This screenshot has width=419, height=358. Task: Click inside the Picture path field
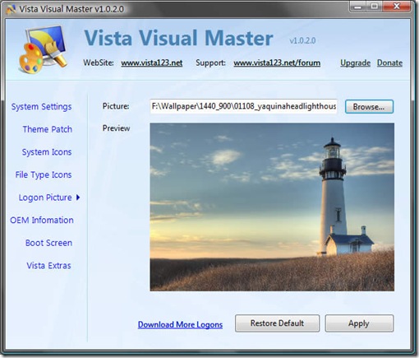[x=243, y=106]
